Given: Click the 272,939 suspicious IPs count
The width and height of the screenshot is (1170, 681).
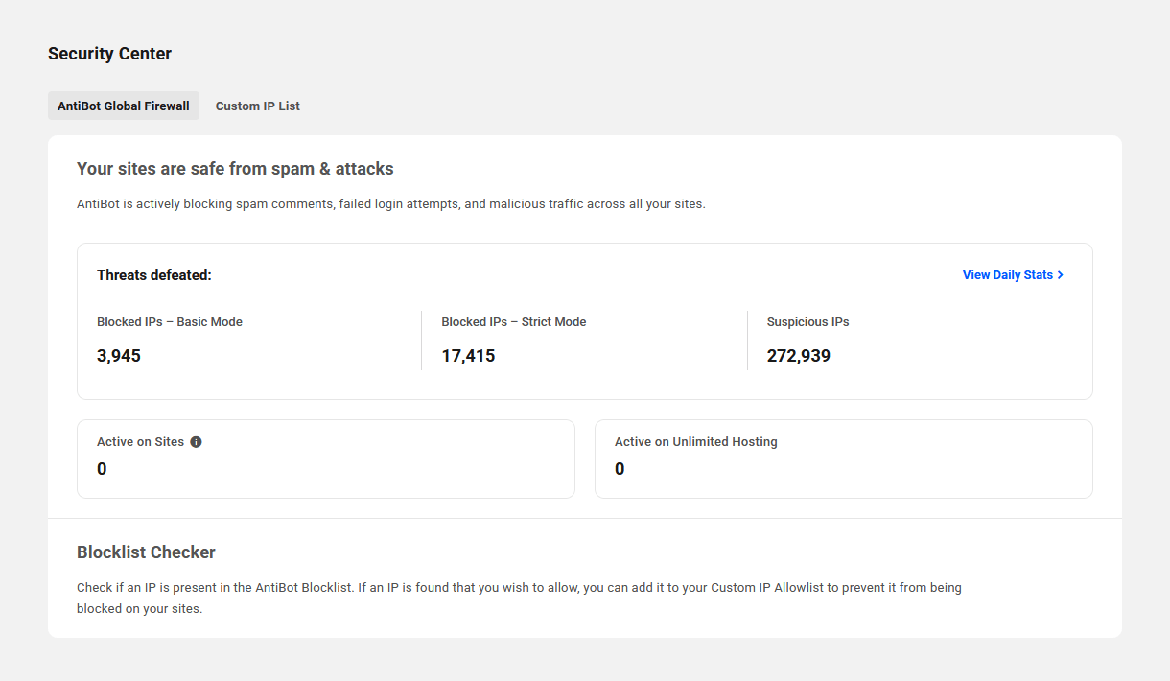Looking at the screenshot, I should pyautogui.click(x=799, y=356).
